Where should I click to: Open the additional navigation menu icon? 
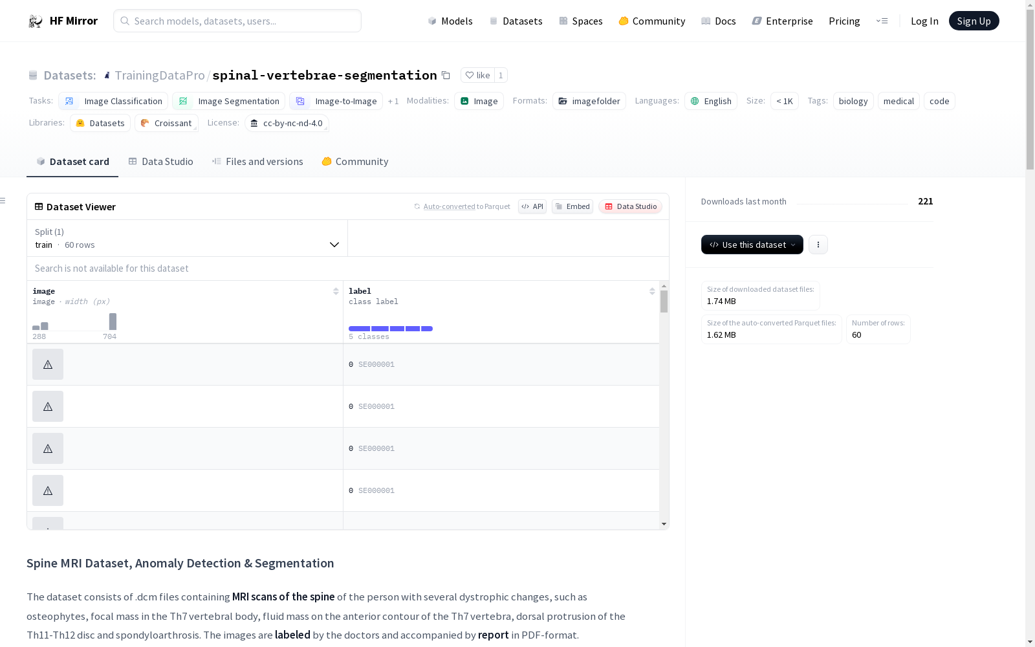882,21
